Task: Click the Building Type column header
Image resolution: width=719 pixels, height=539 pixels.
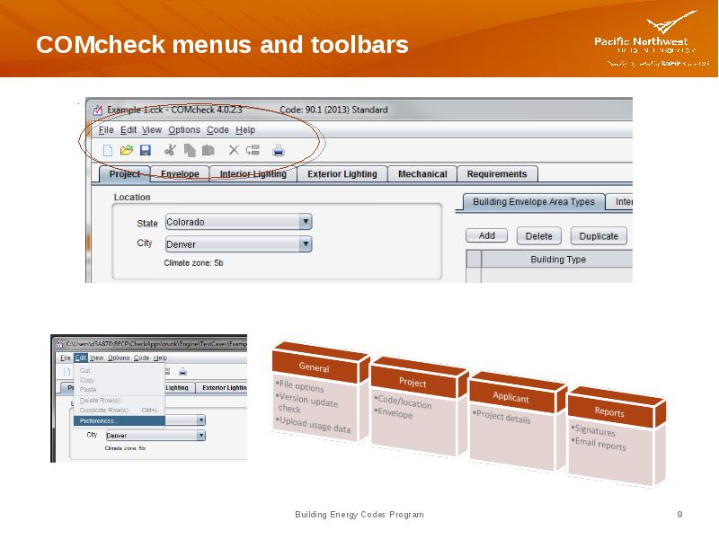Action: coord(558,260)
